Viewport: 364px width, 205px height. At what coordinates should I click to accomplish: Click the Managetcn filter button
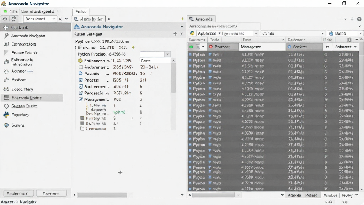click(262, 47)
